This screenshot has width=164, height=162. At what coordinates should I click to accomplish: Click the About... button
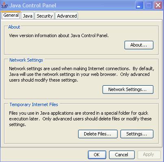click(139, 45)
